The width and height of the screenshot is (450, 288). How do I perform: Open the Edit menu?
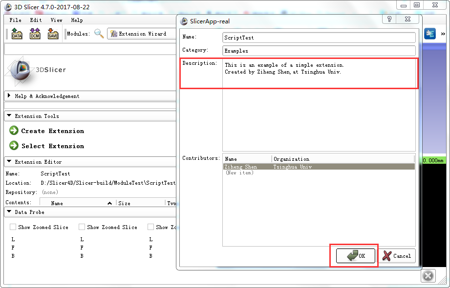(x=36, y=20)
